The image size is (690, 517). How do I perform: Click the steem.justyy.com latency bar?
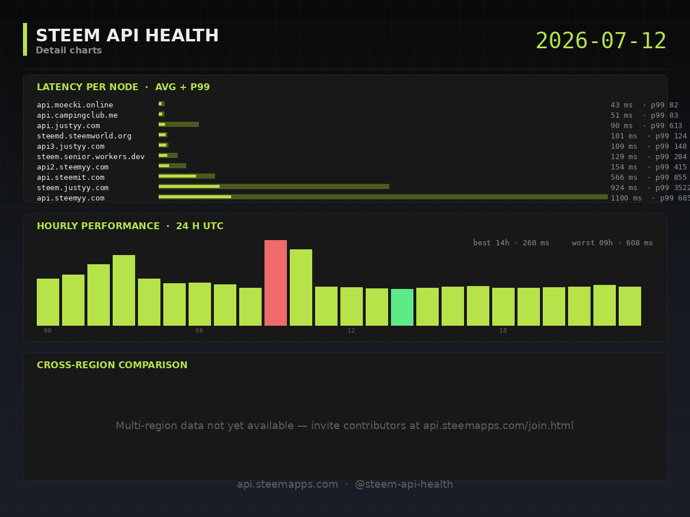[274, 186]
